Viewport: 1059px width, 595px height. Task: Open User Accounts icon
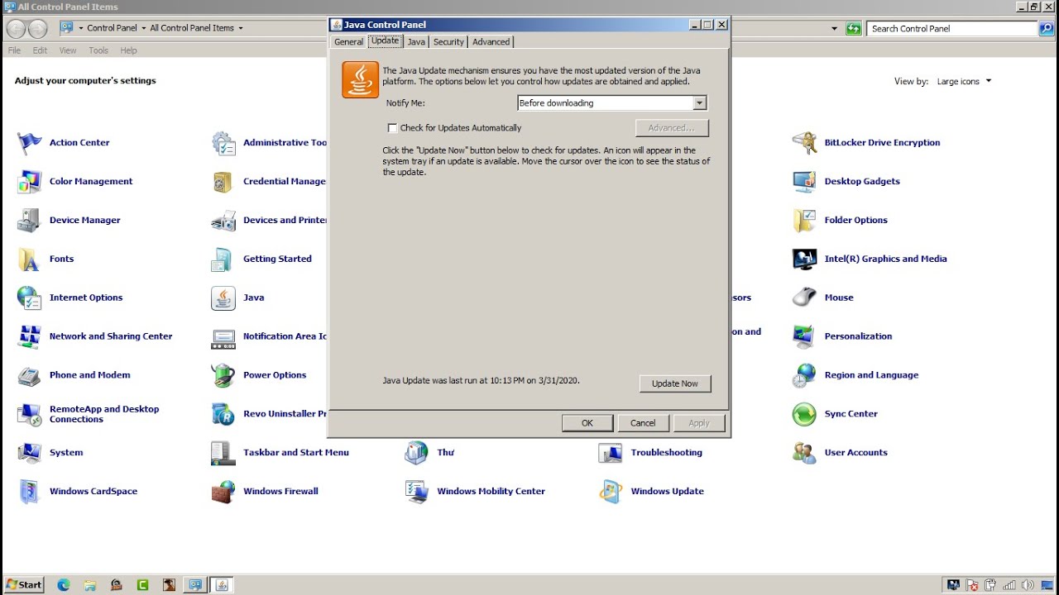point(804,453)
